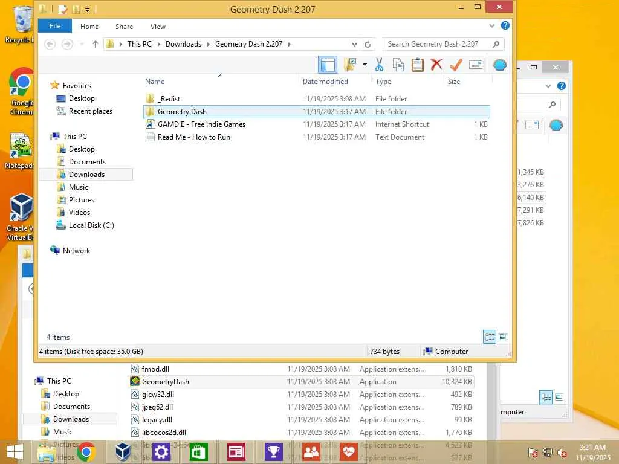Open Recycle Bin on the desktop
Image resolution: width=619 pixels, height=464 pixels.
[21, 24]
